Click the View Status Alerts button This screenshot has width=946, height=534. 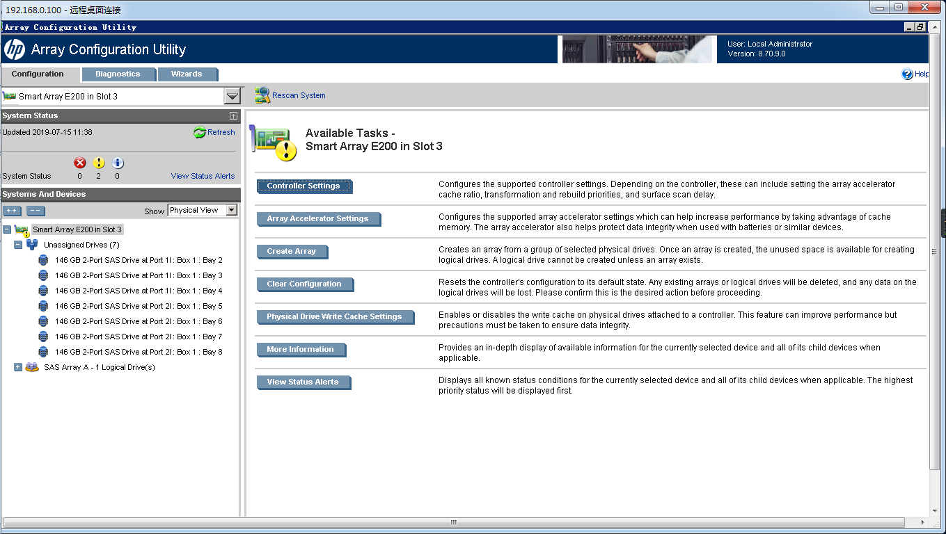303,382
